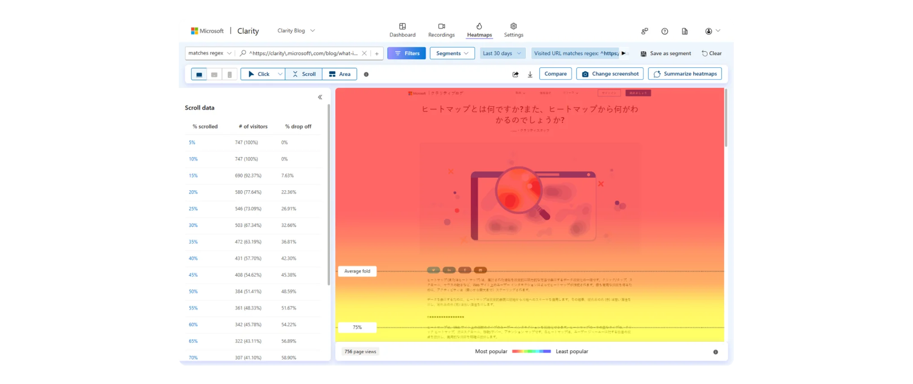Open the help question mark icon
Viewport: 913px width, 384px height.
[x=665, y=31]
